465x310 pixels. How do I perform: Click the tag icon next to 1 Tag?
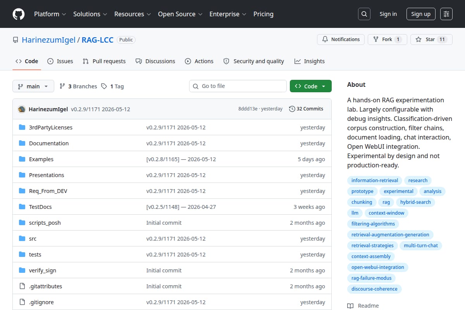[104, 86]
